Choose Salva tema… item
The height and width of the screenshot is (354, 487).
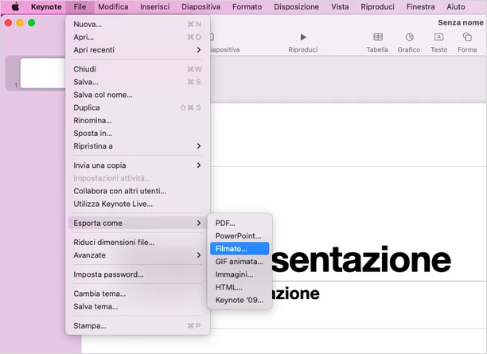point(138,306)
